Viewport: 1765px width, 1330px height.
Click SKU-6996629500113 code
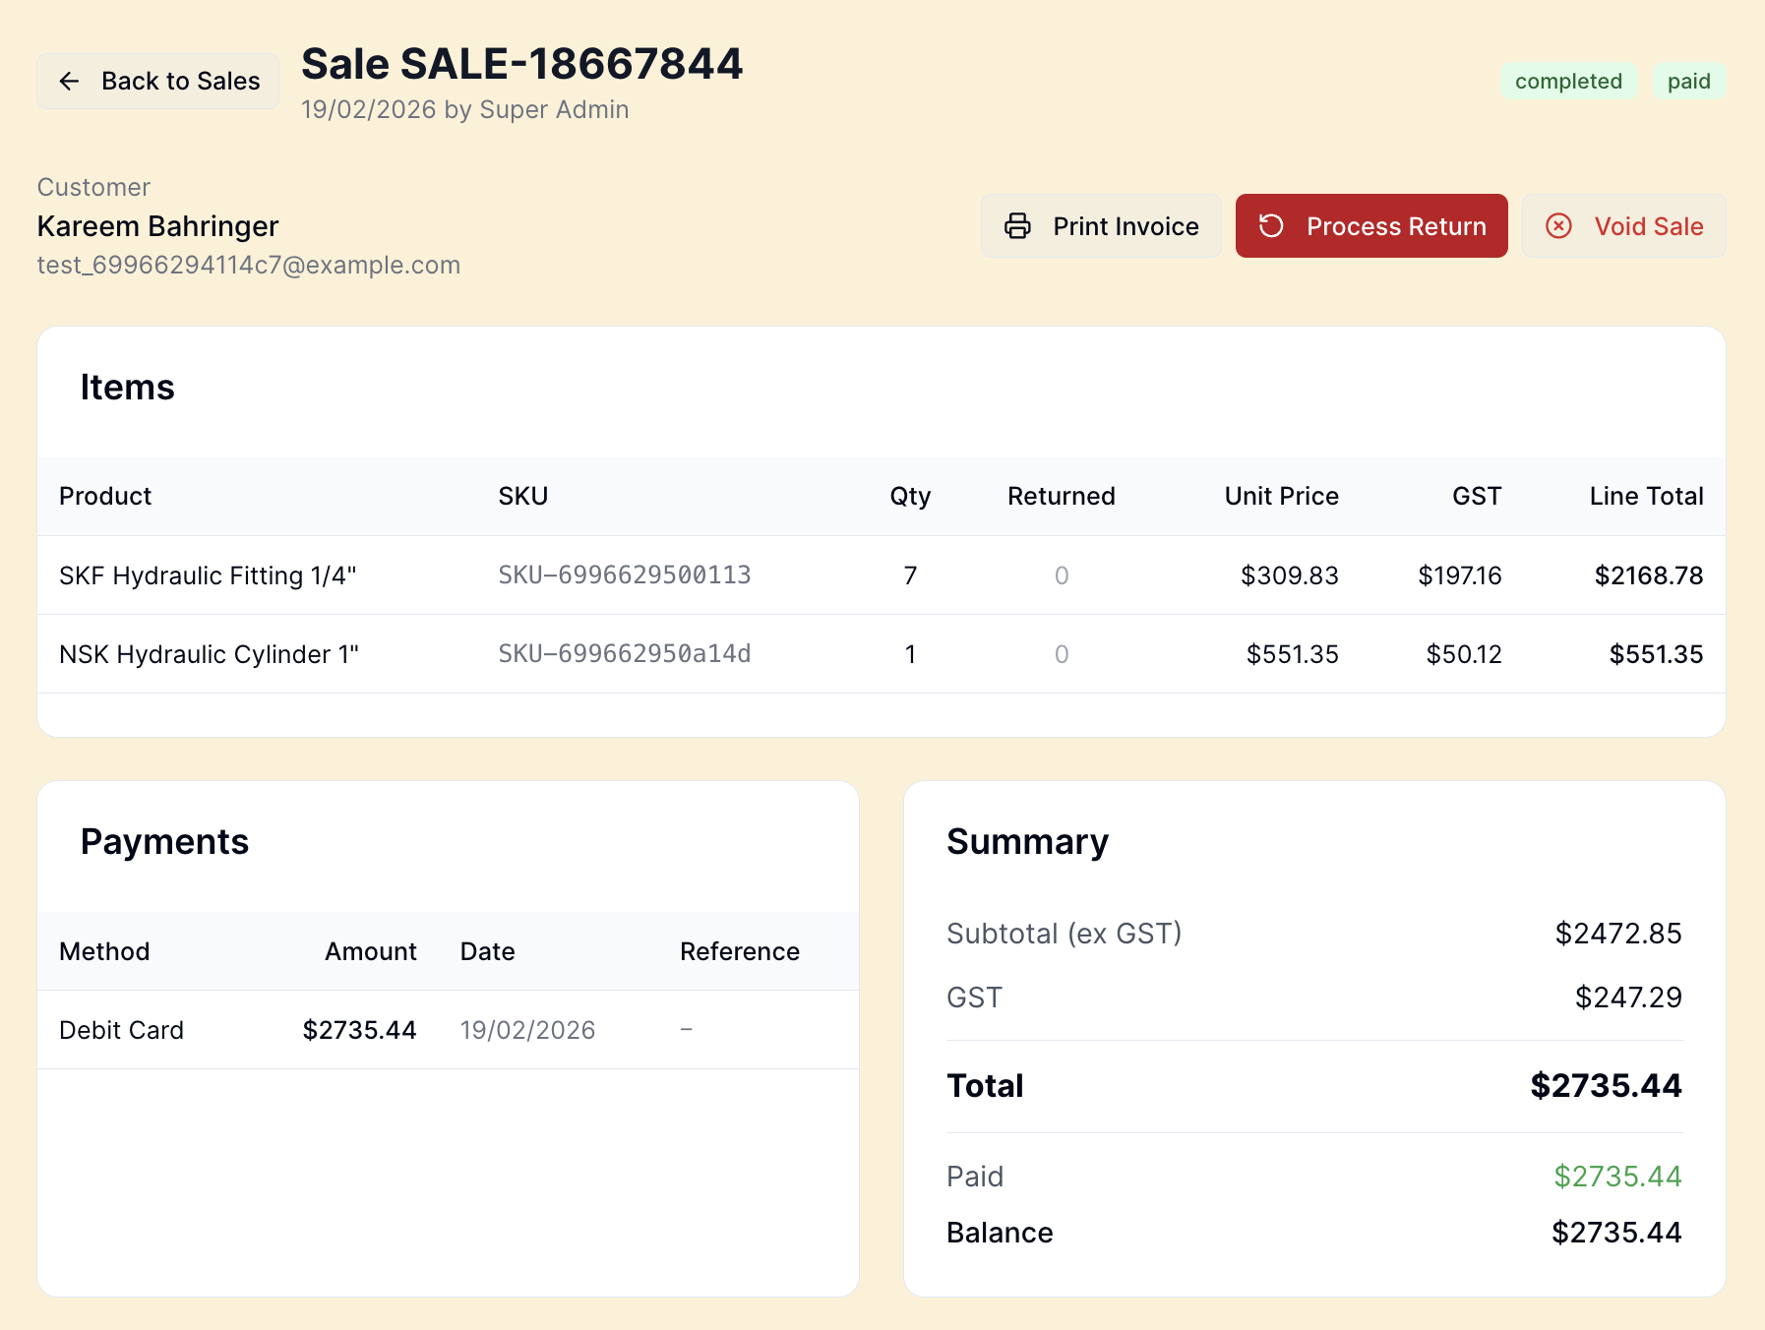pyautogui.click(x=625, y=575)
